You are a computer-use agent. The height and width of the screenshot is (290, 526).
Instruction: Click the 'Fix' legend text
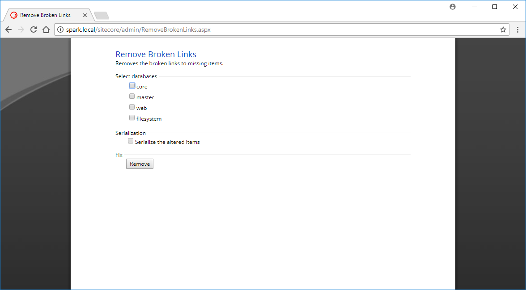tap(119, 155)
